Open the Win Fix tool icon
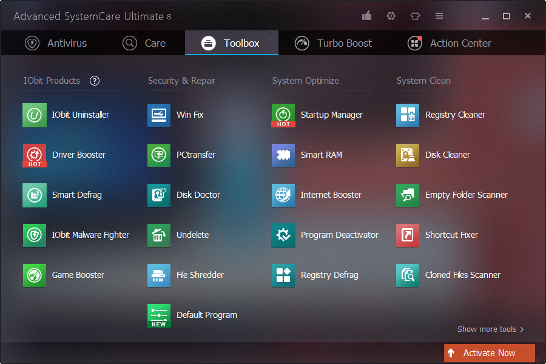Screen dimensions: 546x364 tap(159, 115)
